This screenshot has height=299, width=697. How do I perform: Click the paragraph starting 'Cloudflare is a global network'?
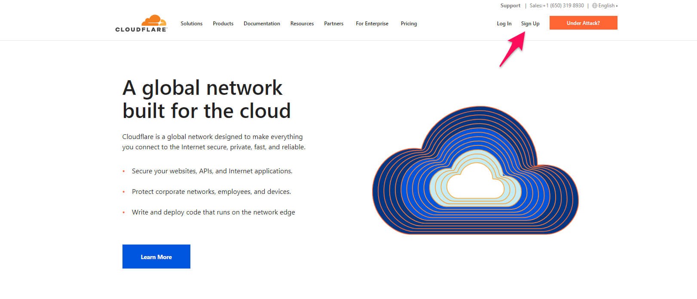pos(214,142)
